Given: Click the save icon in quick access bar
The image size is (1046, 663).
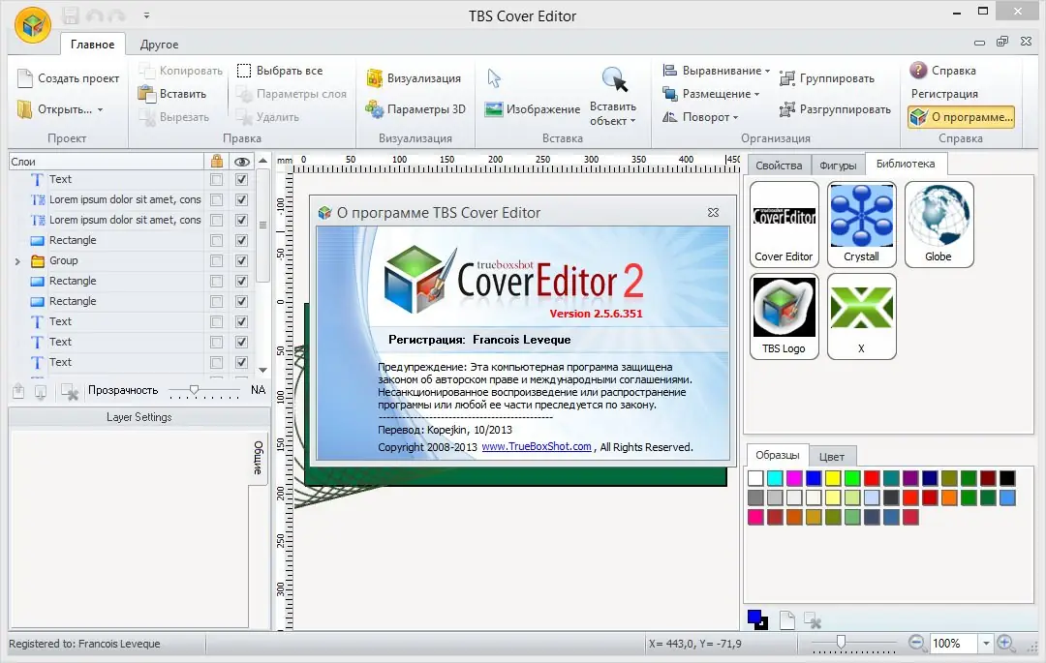Looking at the screenshot, I should (70, 15).
